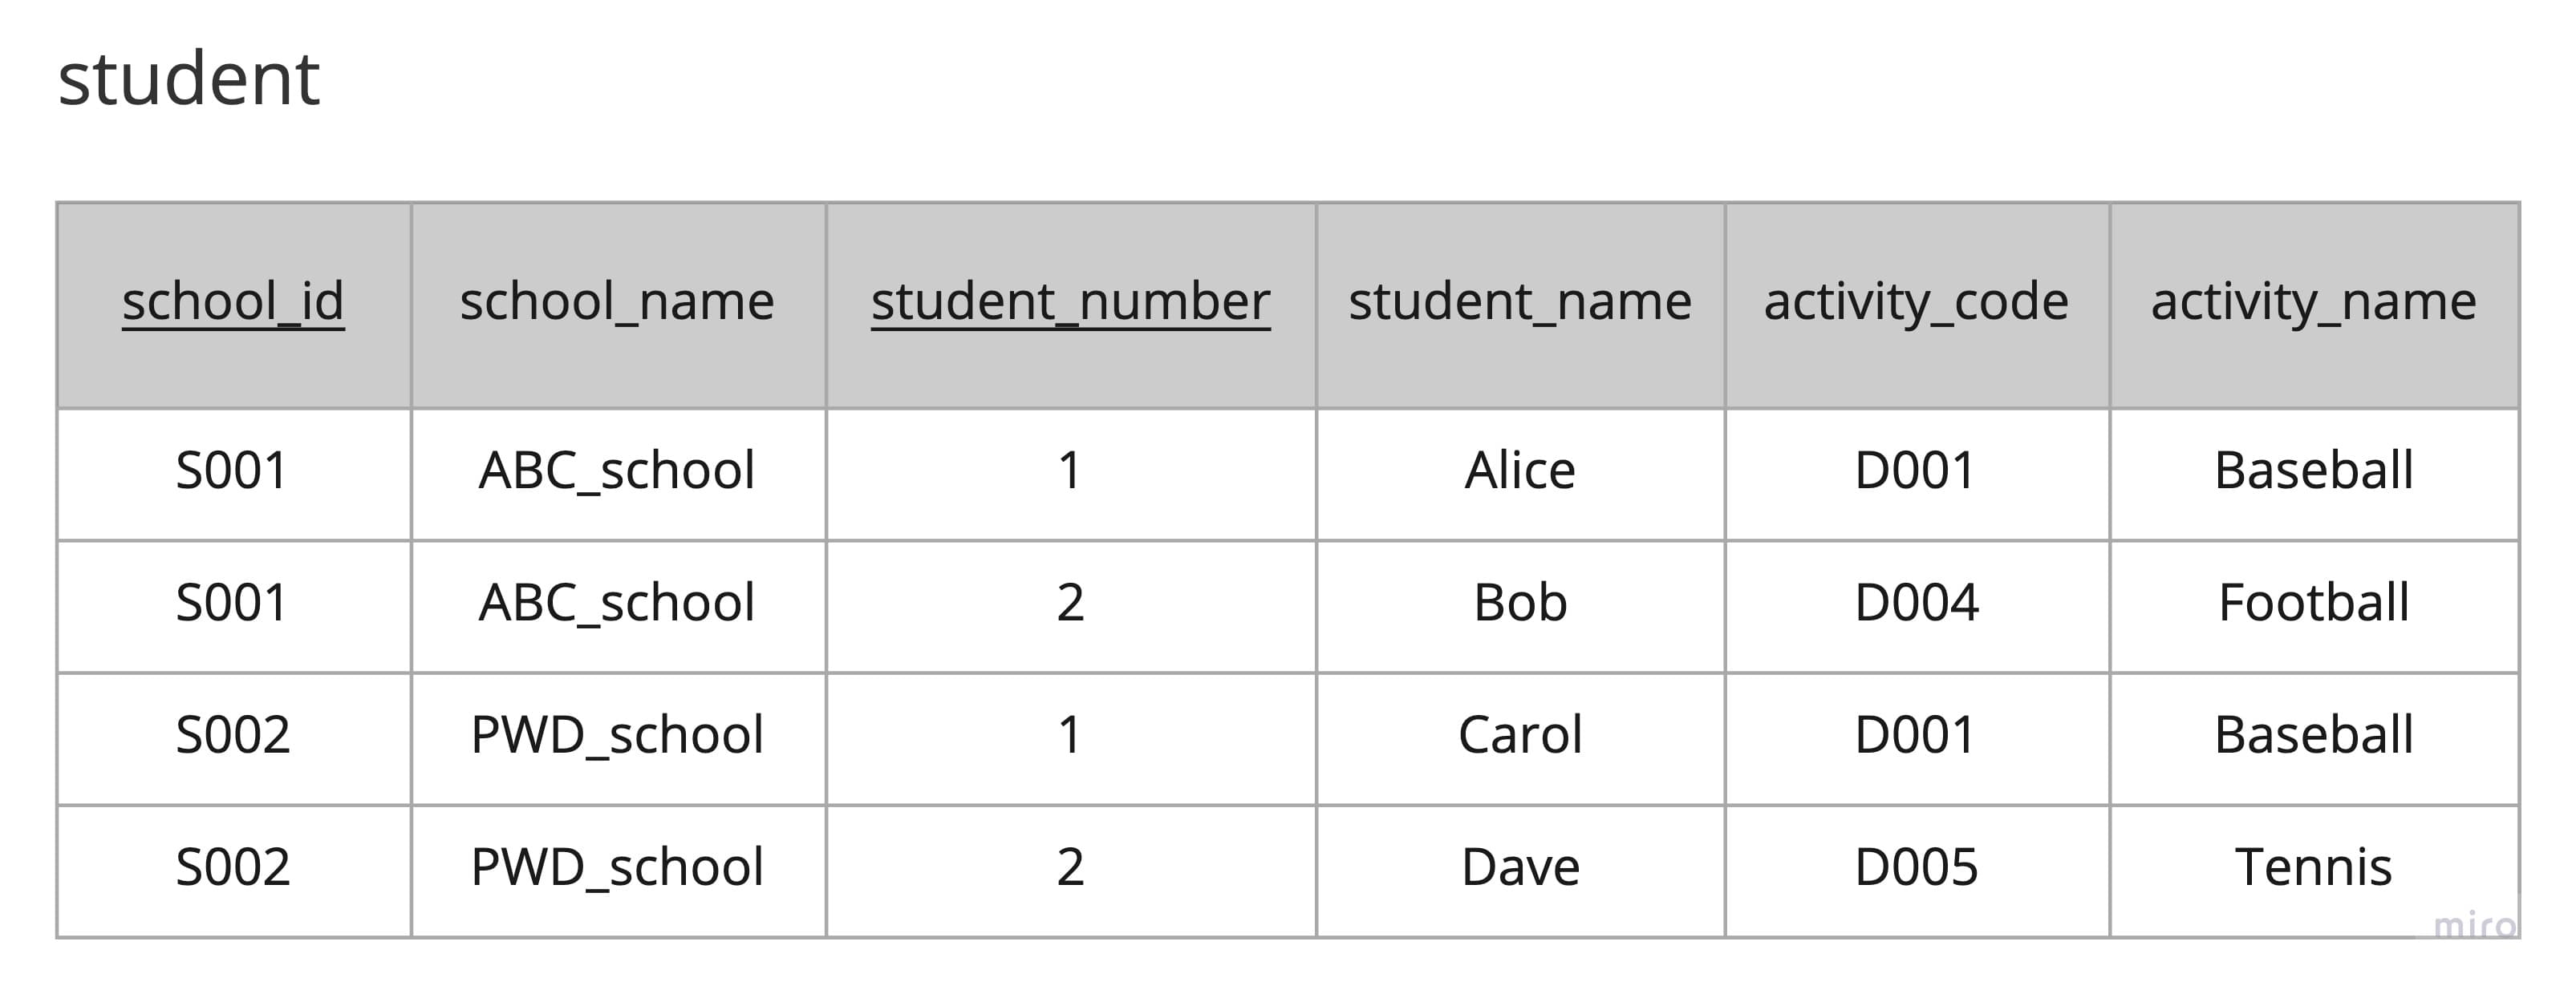This screenshot has width=2576, height=998.
Task: Select the Bob cell
Action: (1519, 602)
